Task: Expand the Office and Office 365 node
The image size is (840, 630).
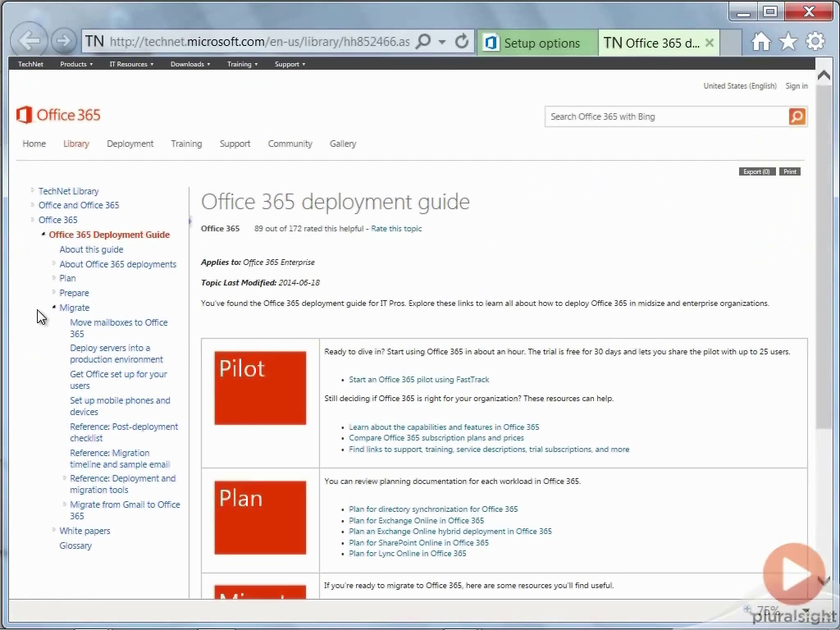Action: [33, 204]
